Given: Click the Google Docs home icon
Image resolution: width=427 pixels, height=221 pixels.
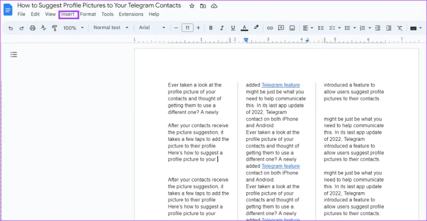Looking at the screenshot, I should click(x=8, y=10).
